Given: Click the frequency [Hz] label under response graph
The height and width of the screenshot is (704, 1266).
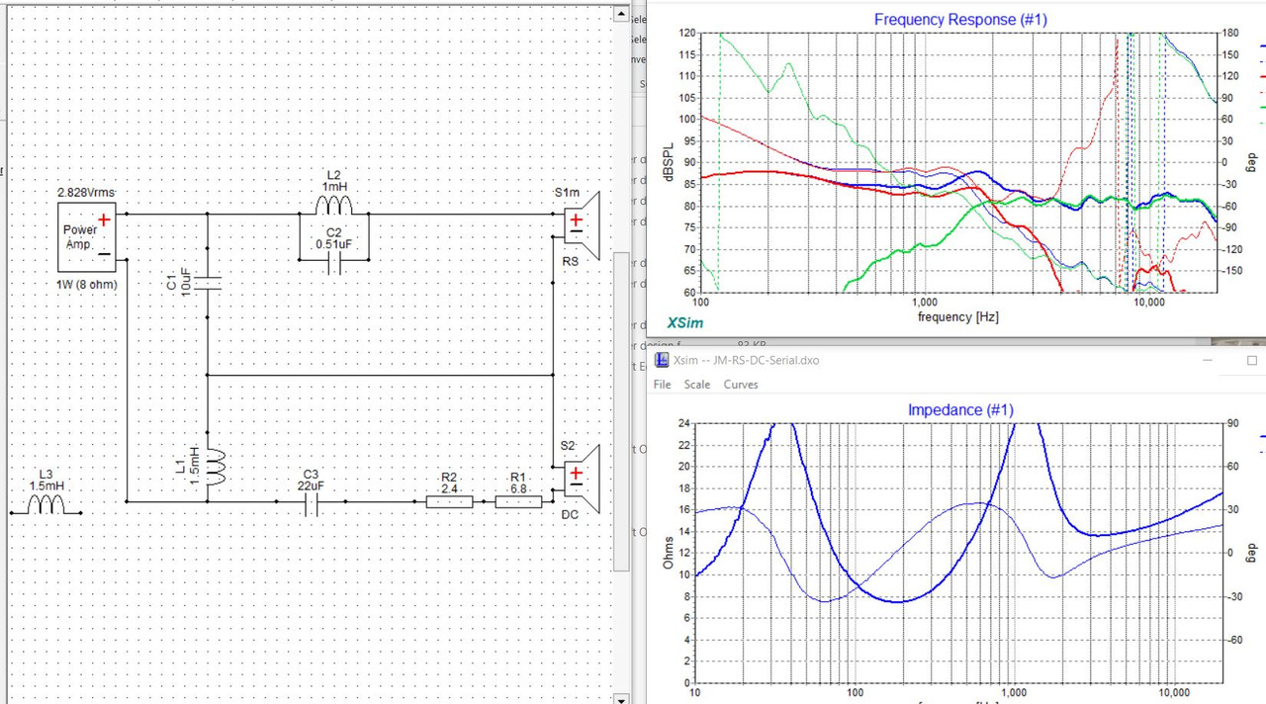Looking at the screenshot, I should point(957,316).
